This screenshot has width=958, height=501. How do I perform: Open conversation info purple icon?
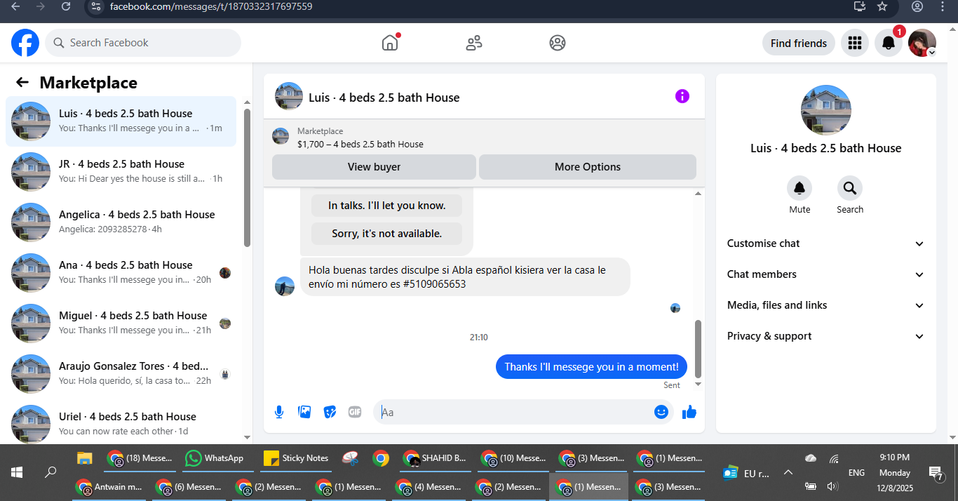pyautogui.click(x=682, y=96)
